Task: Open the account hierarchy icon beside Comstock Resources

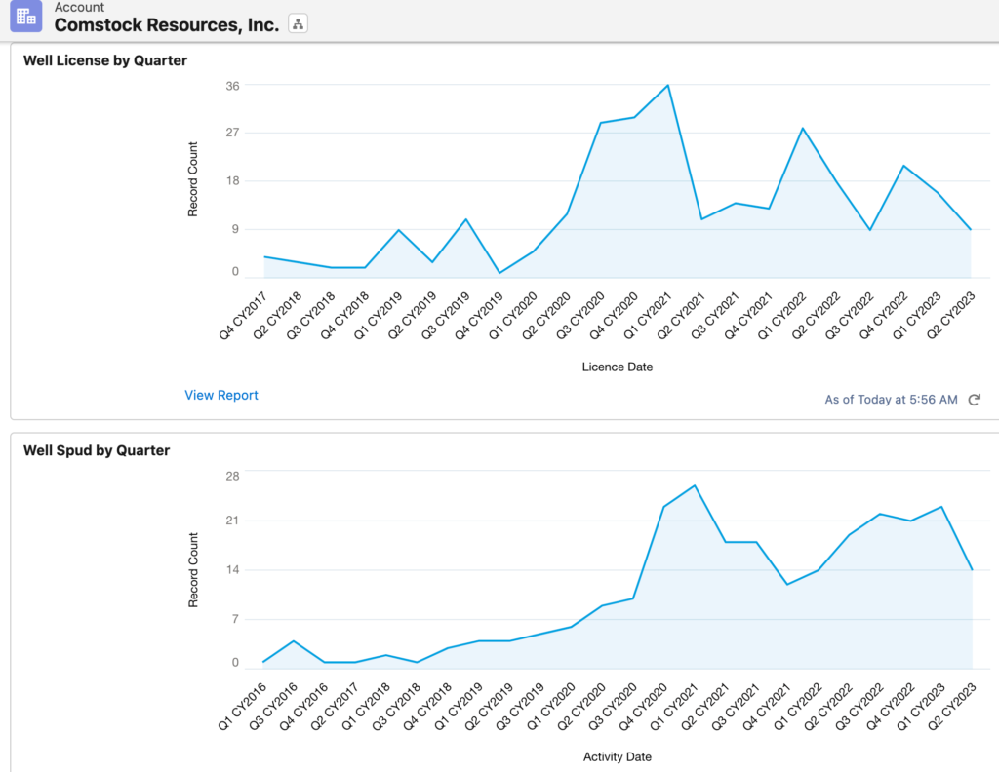Action: [298, 24]
